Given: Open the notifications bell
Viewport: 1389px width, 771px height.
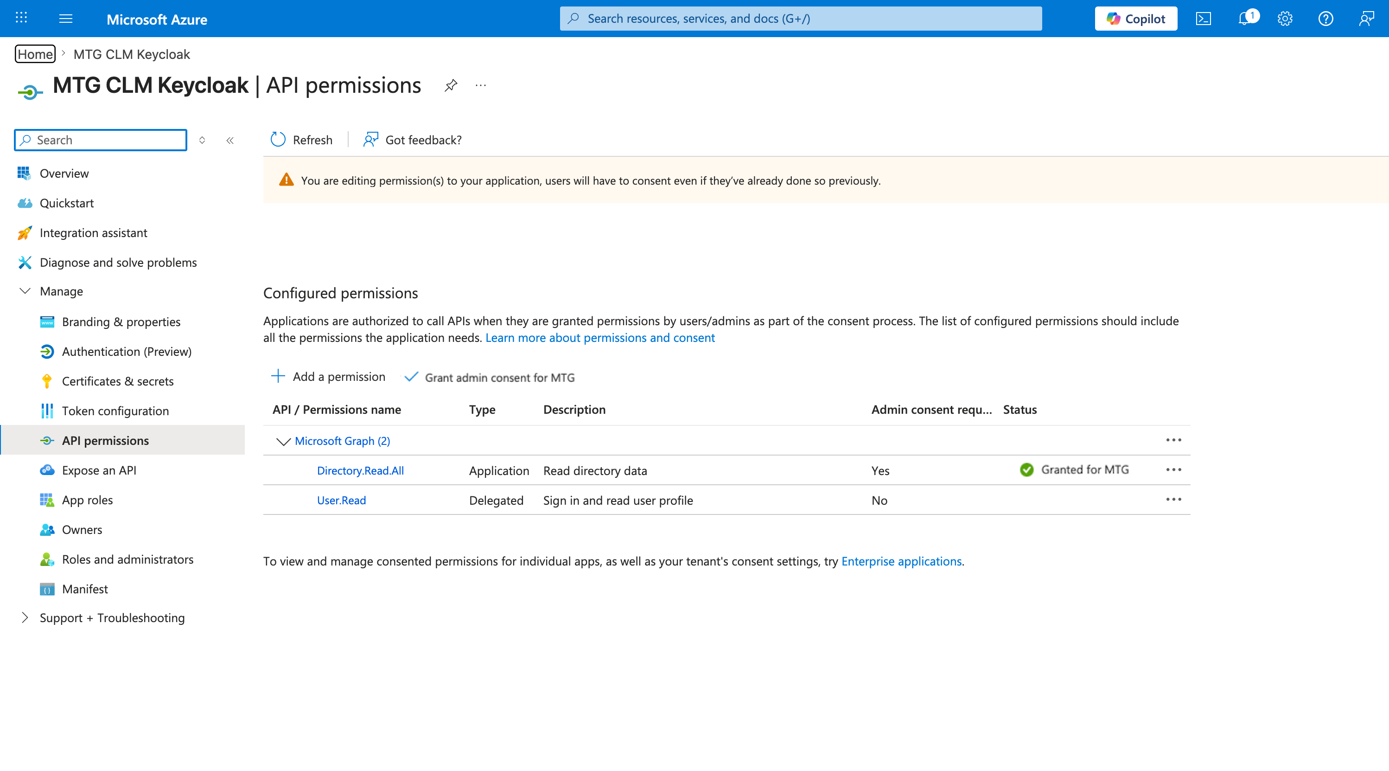Looking at the screenshot, I should click(1244, 19).
